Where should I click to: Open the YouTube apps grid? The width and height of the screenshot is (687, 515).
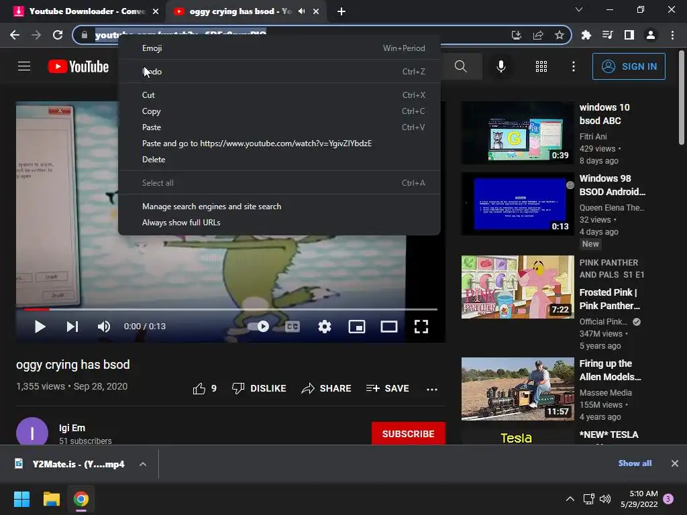tap(541, 66)
